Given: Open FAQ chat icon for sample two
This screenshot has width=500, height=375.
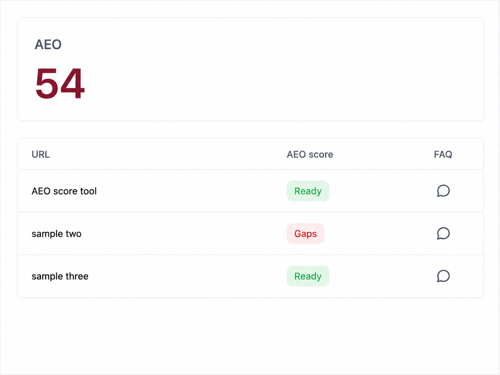Looking at the screenshot, I should 443,233.
